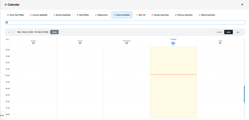
Task: Click the Lärchen Apotheke calendar icon
Action: pos(31,15)
